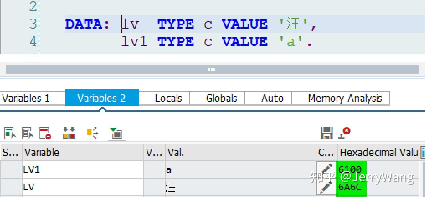The height and width of the screenshot is (197, 425).
Task: Click the change multiple variables icon
Action: [x=27, y=133]
